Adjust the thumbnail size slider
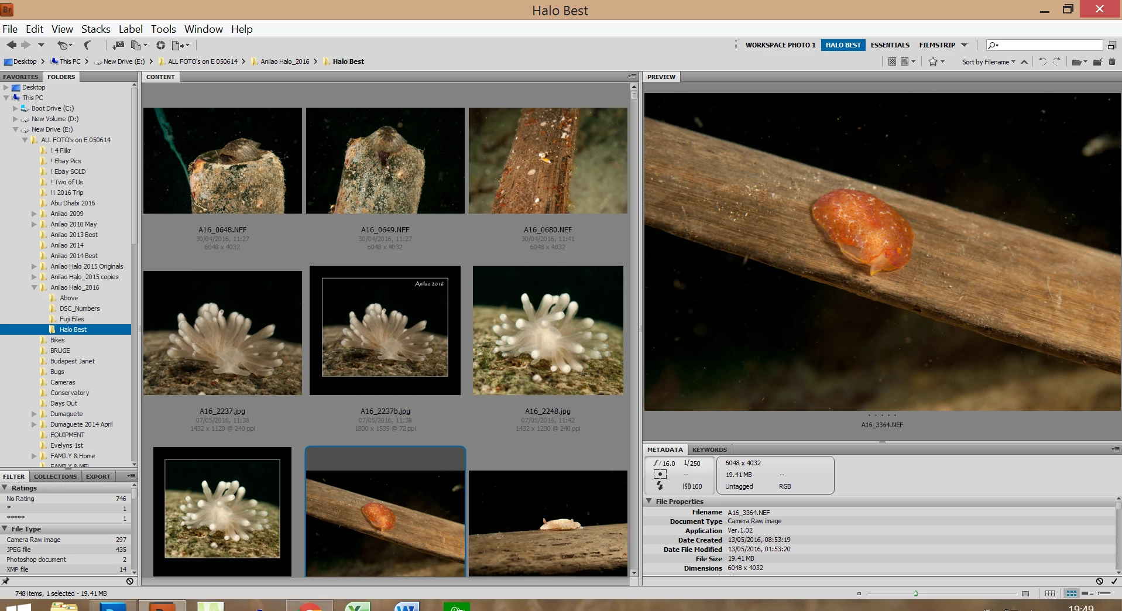 [x=915, y=593]
